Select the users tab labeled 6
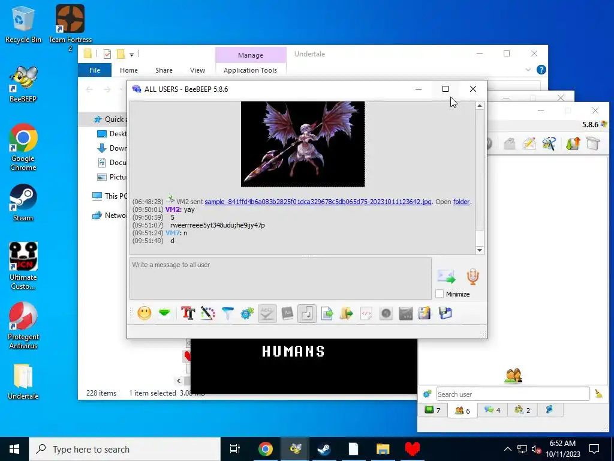614x461 pixels. (462, 411)
